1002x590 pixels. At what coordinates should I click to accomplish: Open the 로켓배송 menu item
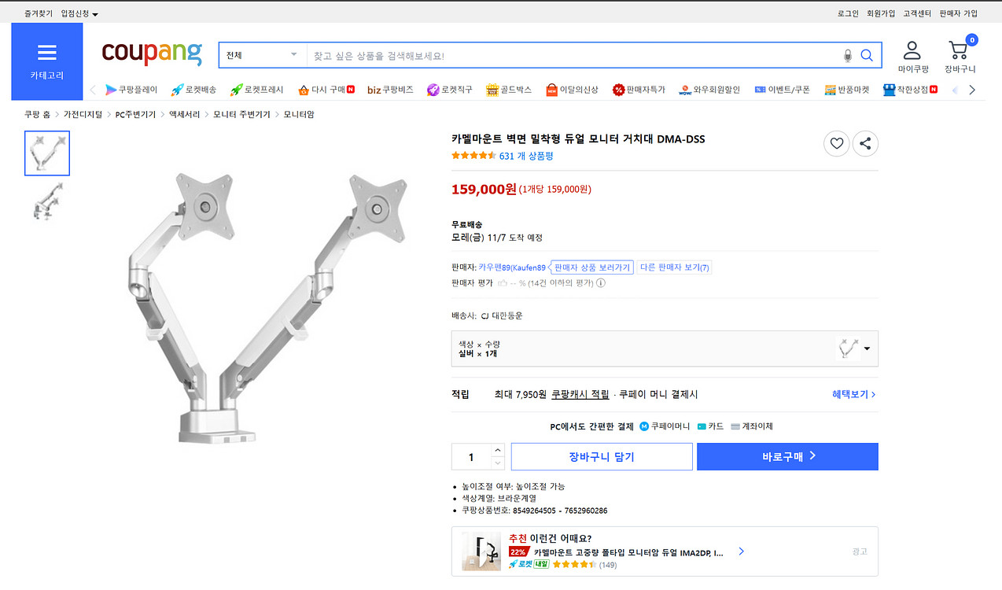click(193, 90)
